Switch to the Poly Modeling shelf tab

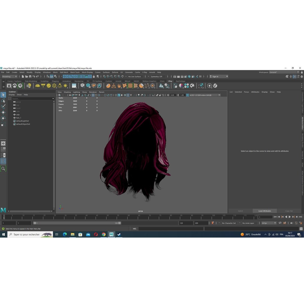[x=31, y=81]
